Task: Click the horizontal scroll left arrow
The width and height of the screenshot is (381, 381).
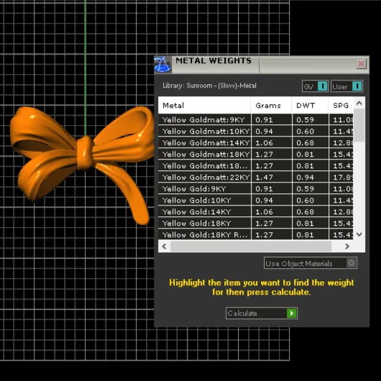Action: [164, 247]
